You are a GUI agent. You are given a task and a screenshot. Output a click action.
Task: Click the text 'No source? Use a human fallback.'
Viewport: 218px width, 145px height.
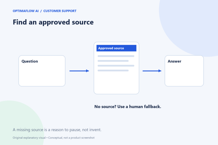tap(128, 106)
